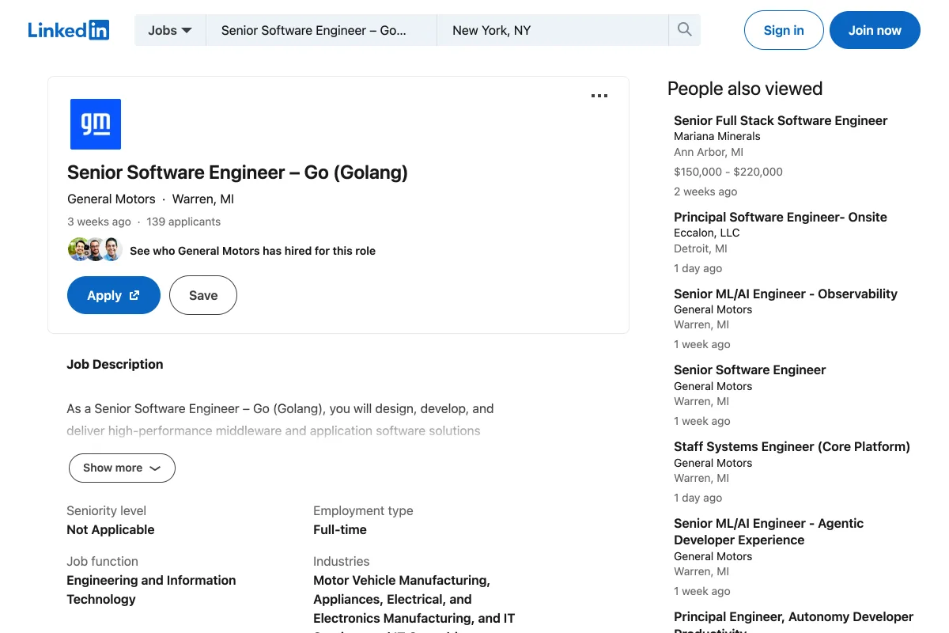949x633 pixels.
Task: Click the 2 weeks ago listing date
Action: (705, 191)
